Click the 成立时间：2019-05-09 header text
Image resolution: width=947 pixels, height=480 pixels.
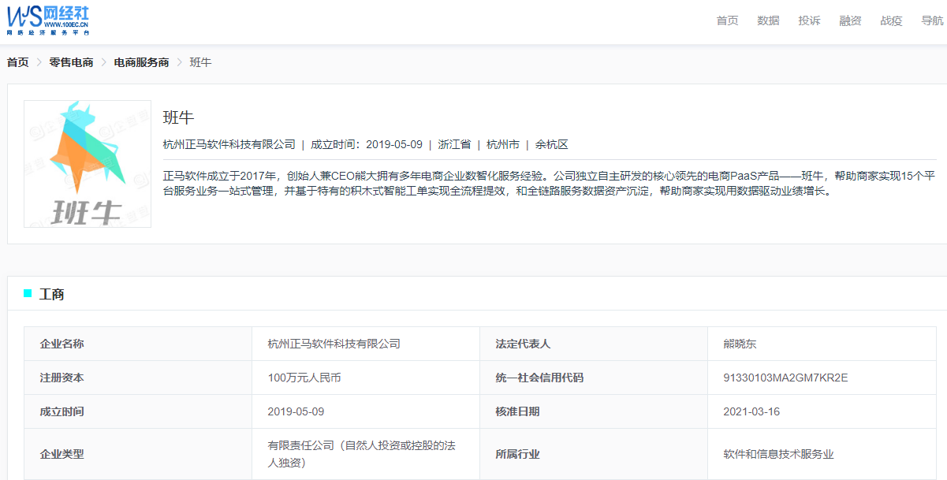click(367, 144)
